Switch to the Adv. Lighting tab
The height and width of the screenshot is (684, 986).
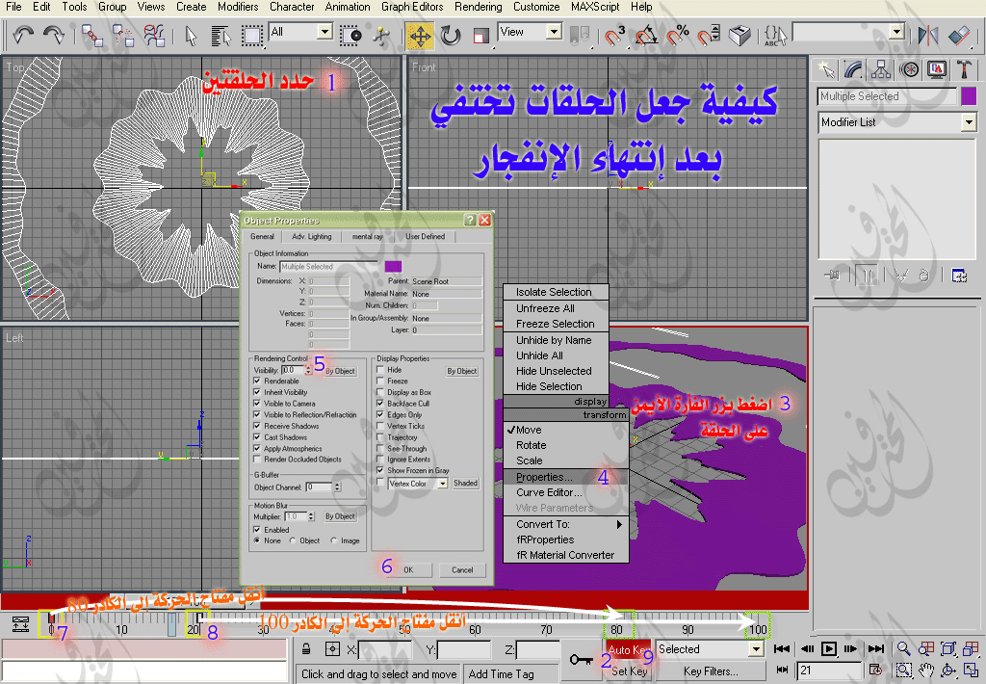(311, 237)
